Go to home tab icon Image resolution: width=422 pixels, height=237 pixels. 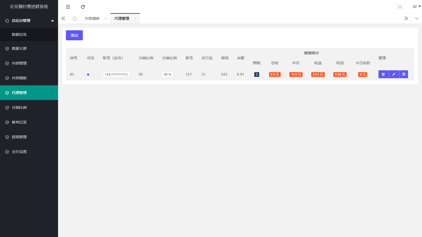tap(75, 18)
